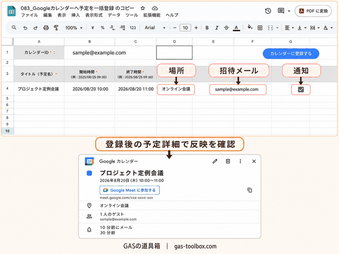Open the ヘルプ menu
Image resolution: width=339 pixels, height=254 pixels.
[x=172, y=15]
